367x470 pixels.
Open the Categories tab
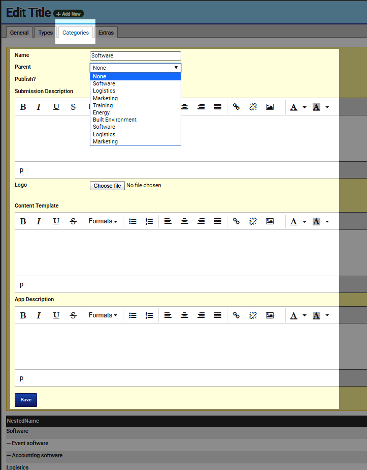pyautogui.click(x=75, y=33)
